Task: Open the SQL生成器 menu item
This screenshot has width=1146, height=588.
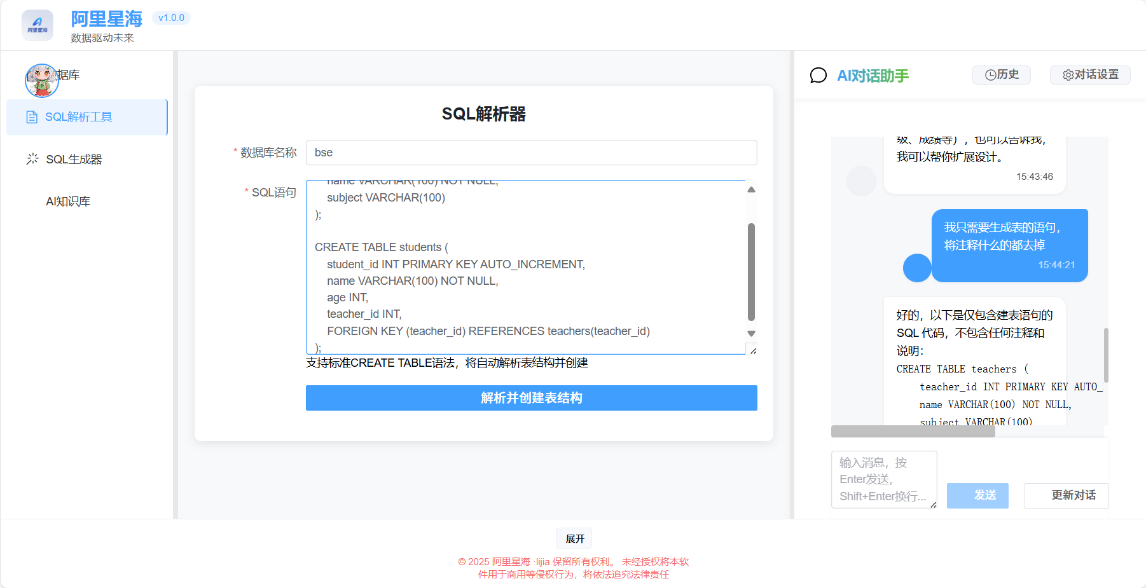Action: point(86,159)
